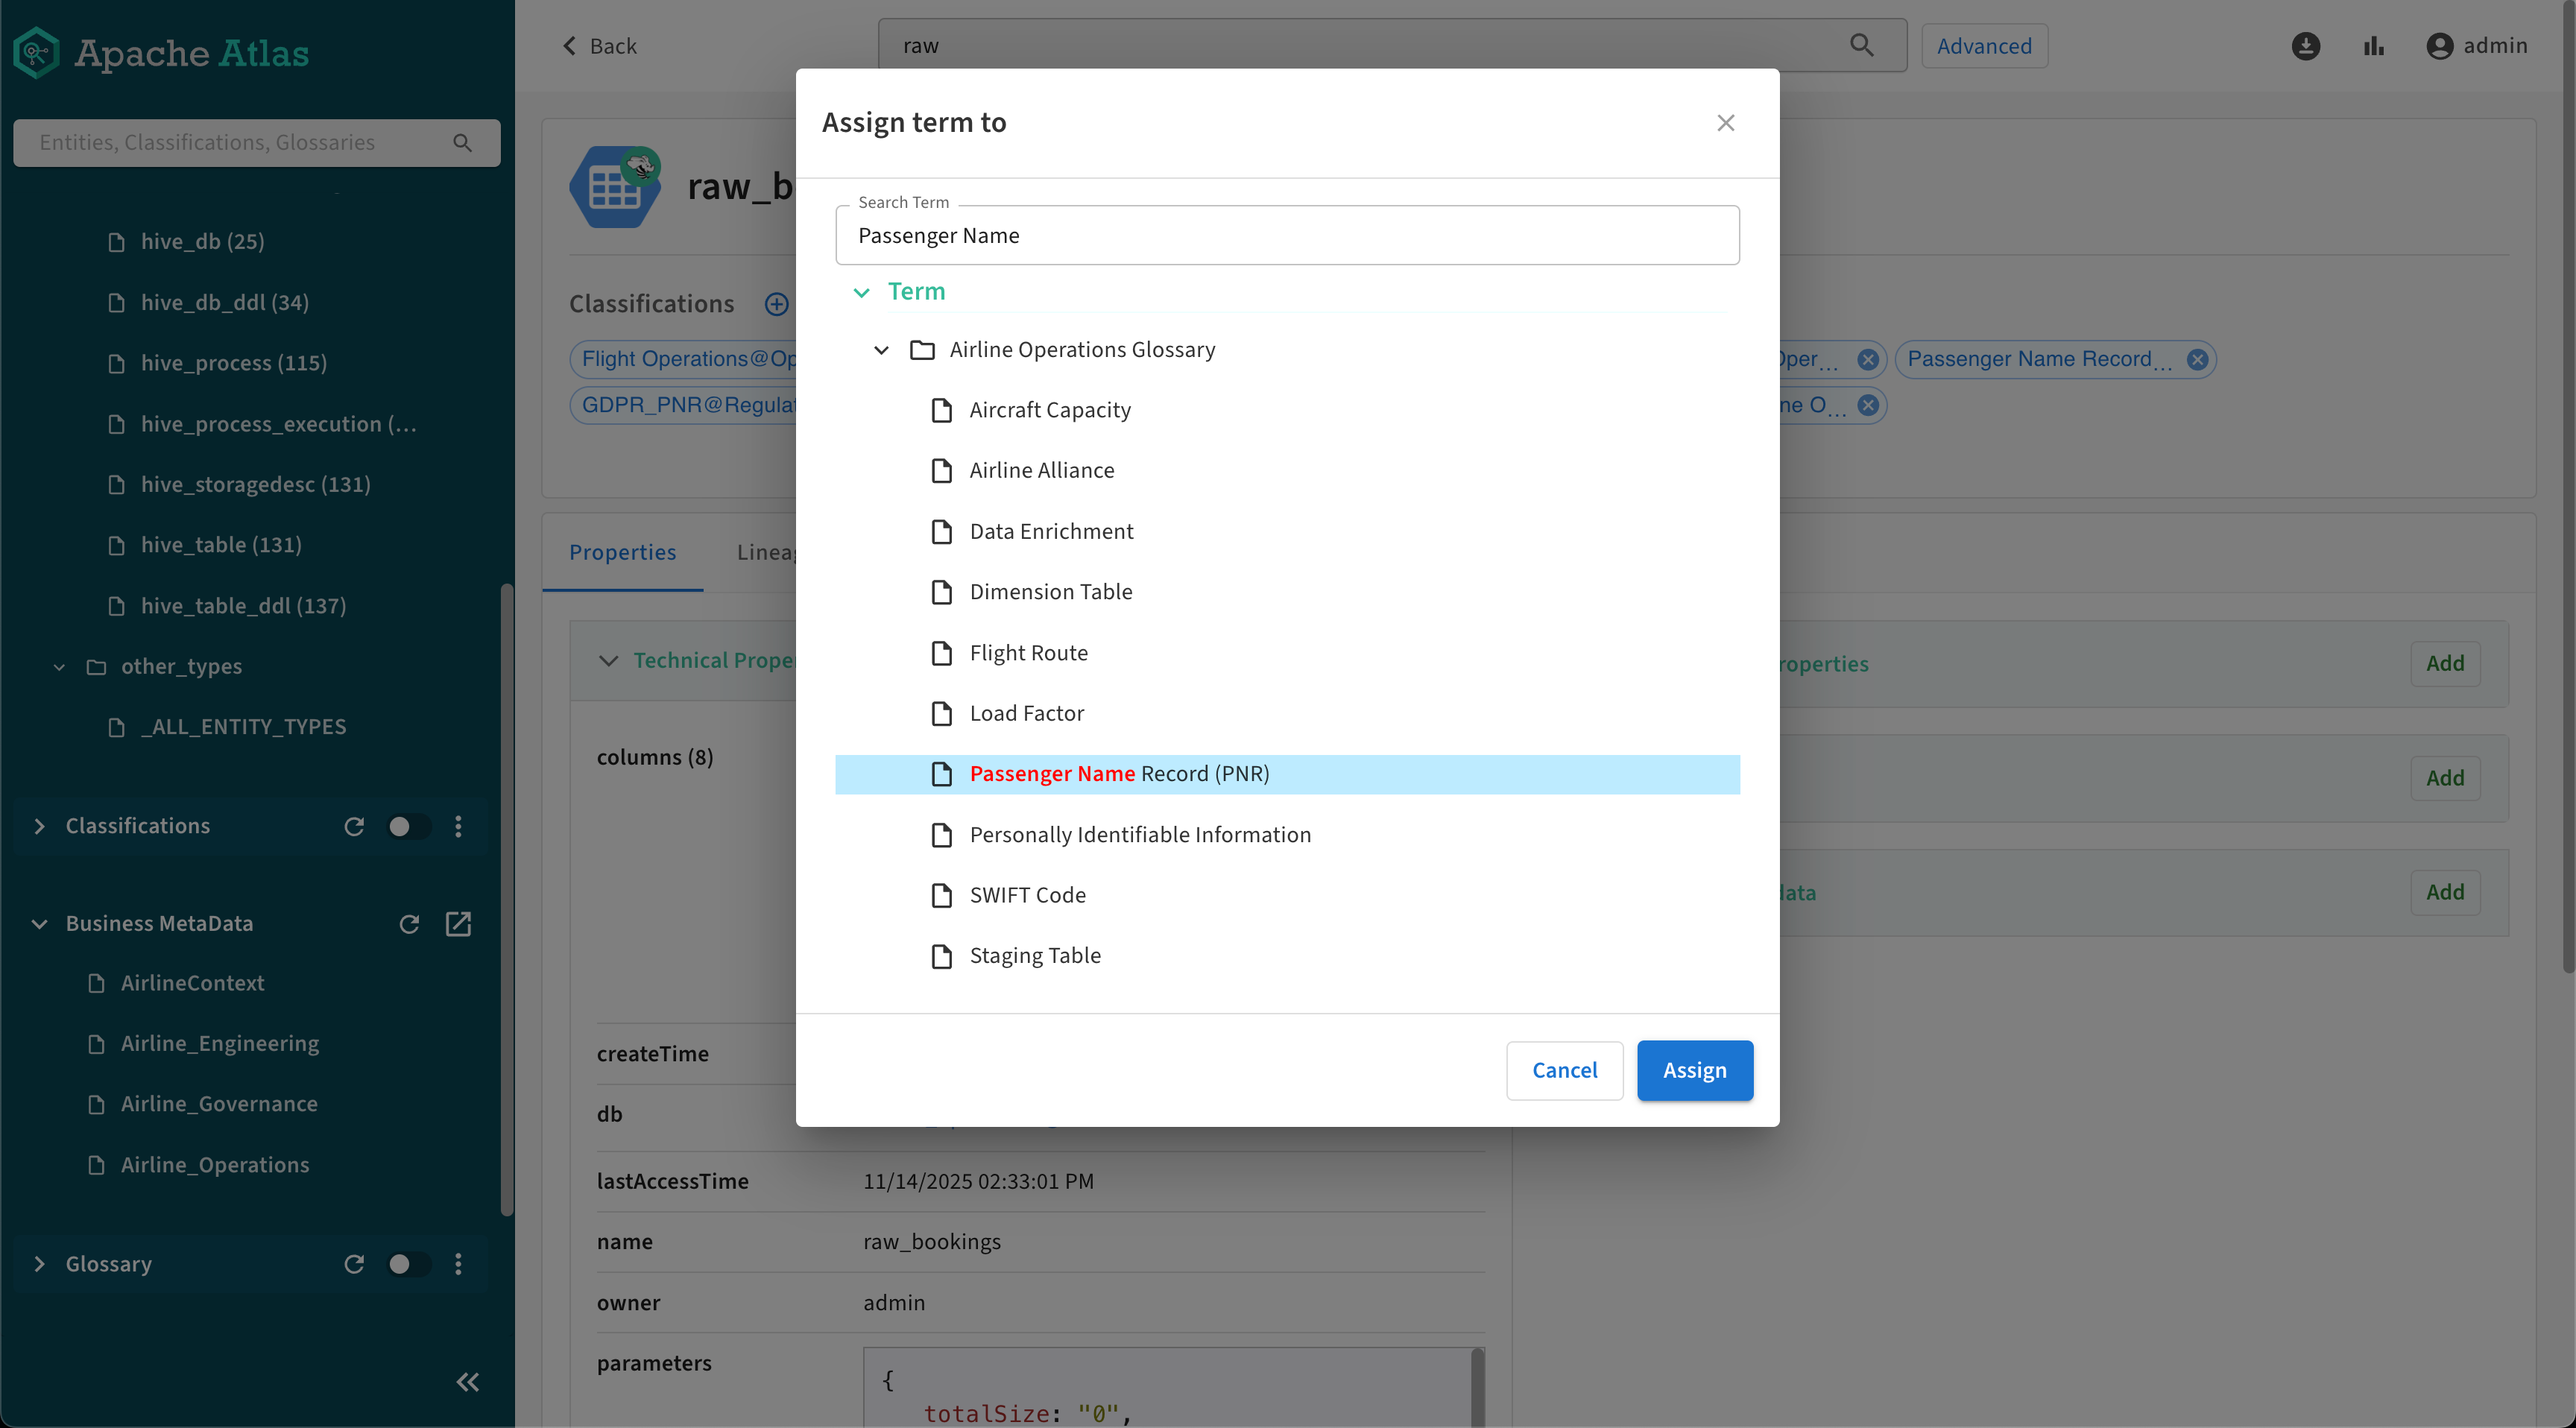
Task: Refresh the Glossary section
Action: pos(354,1264)
